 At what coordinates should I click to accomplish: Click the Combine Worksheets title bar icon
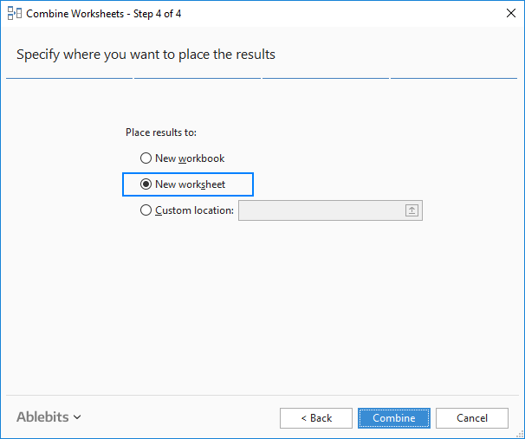(x=15, y=14)
